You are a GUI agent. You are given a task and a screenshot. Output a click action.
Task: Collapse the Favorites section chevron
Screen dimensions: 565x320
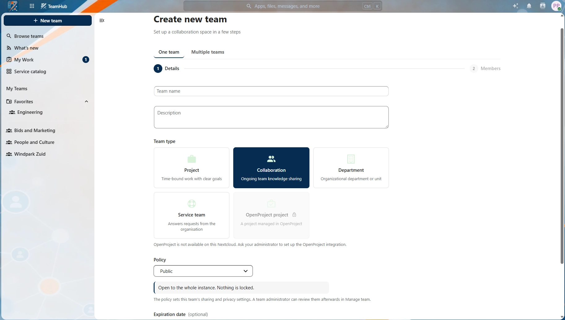point(86,101)
